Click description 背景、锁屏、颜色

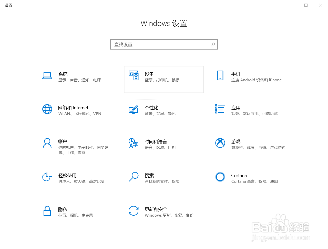tap(160, 114)
